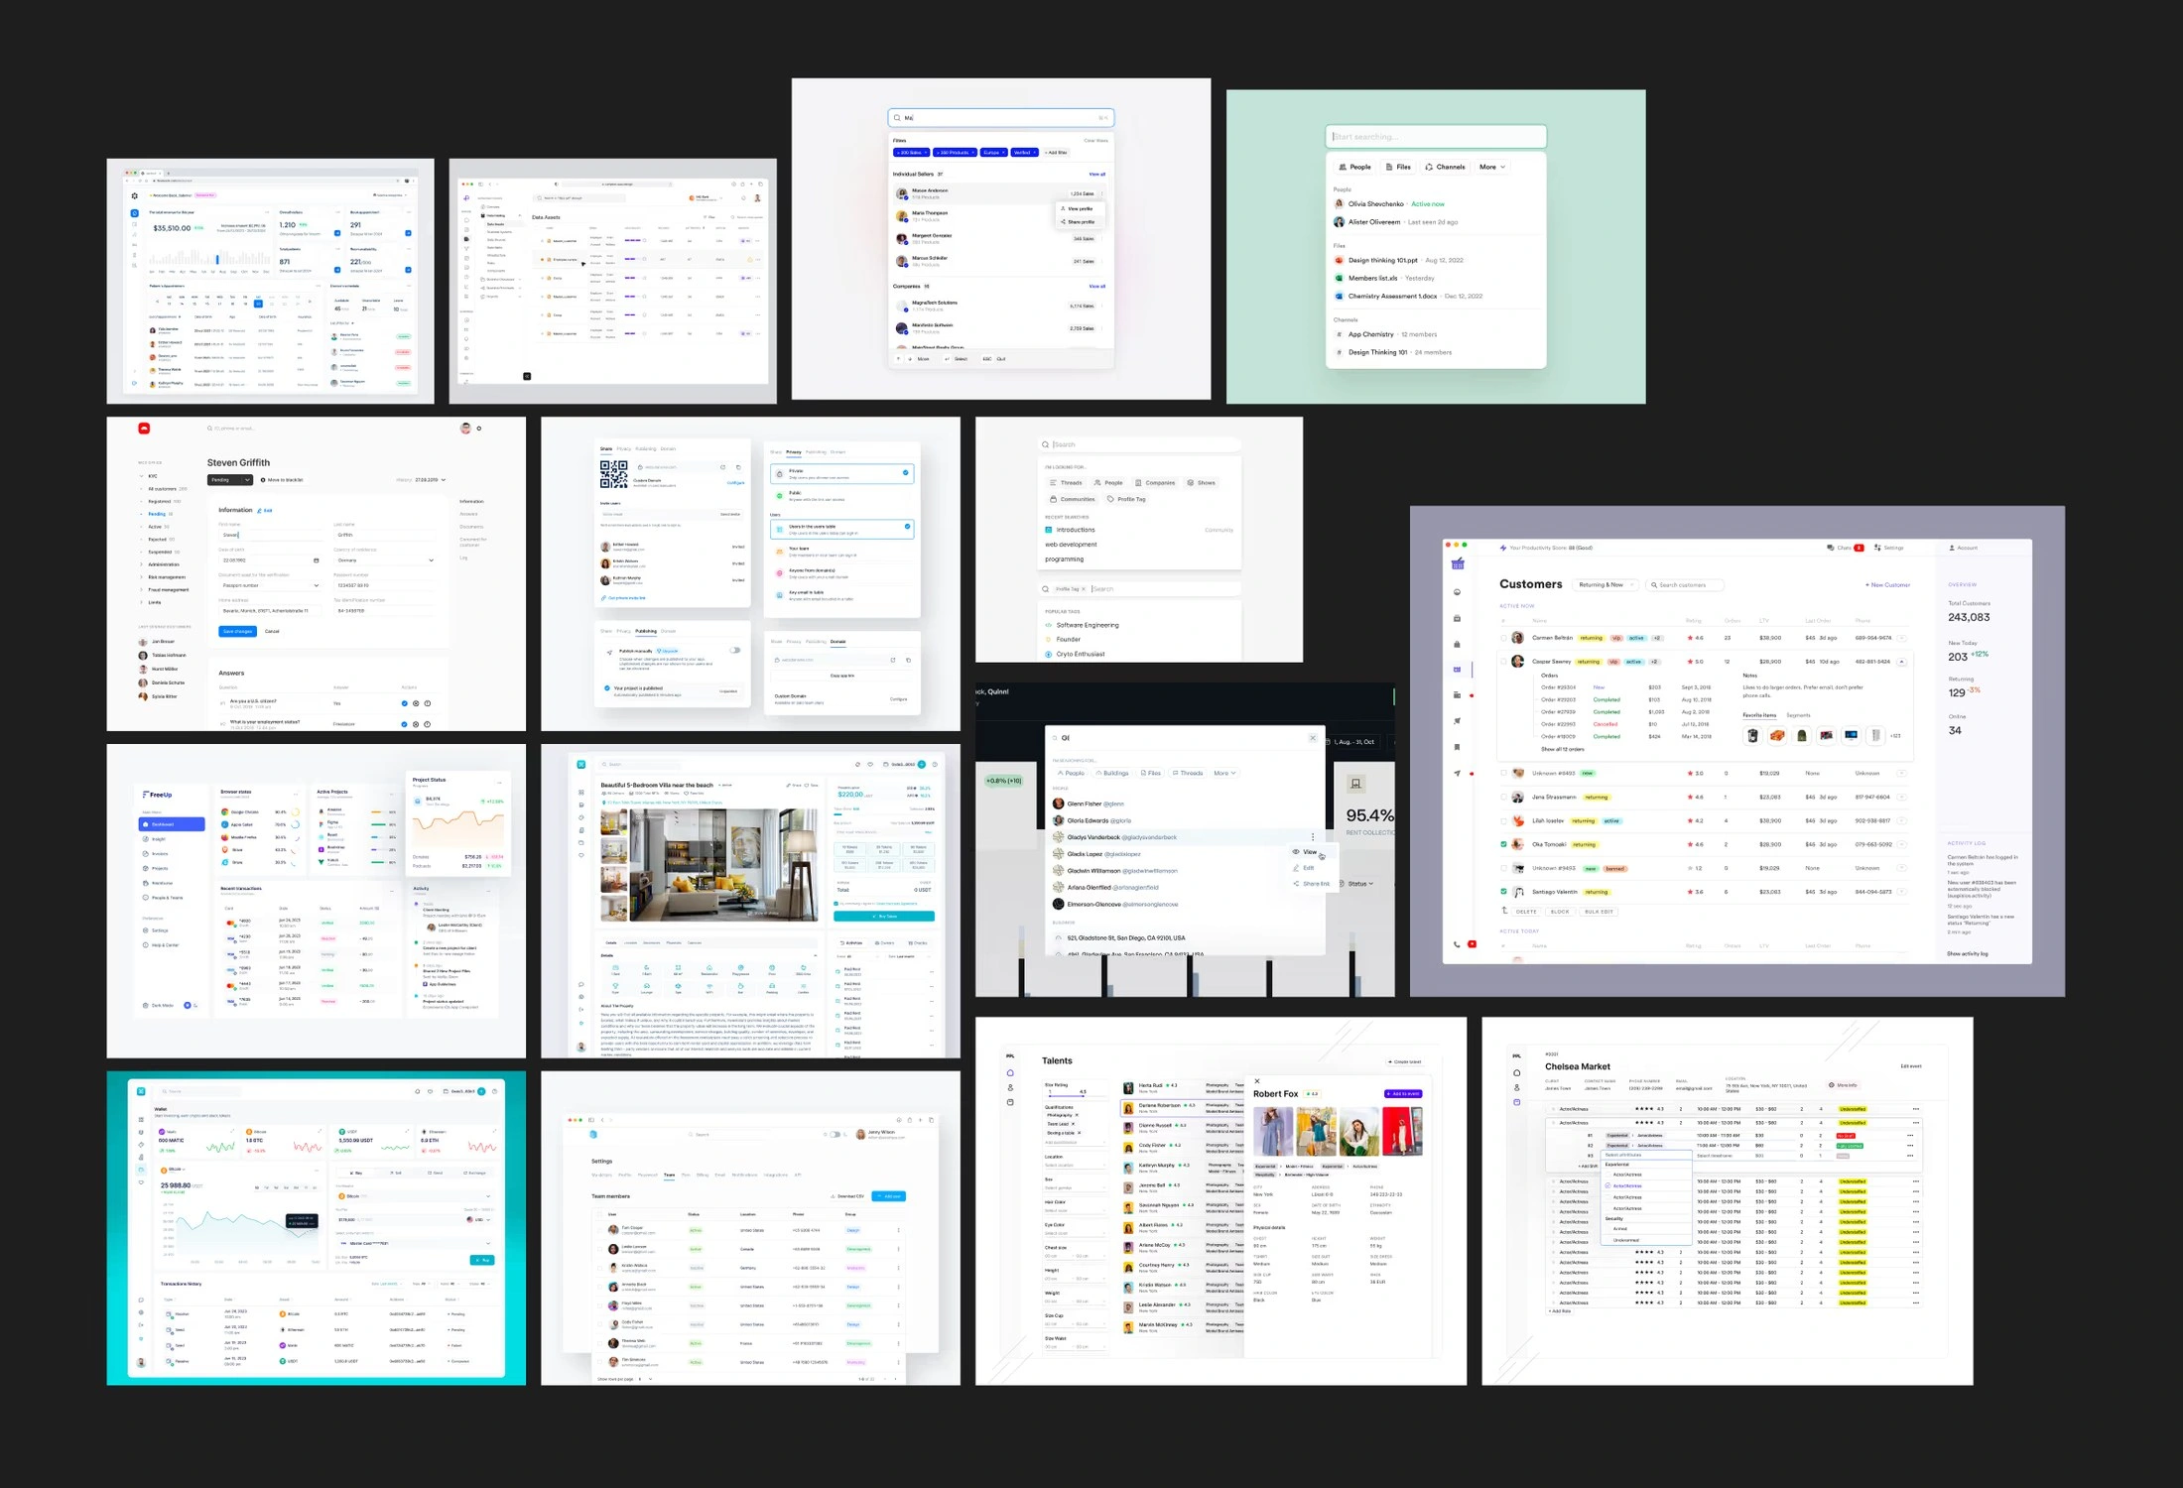
Task: Click the + New Customer link
Action: 1887,585
